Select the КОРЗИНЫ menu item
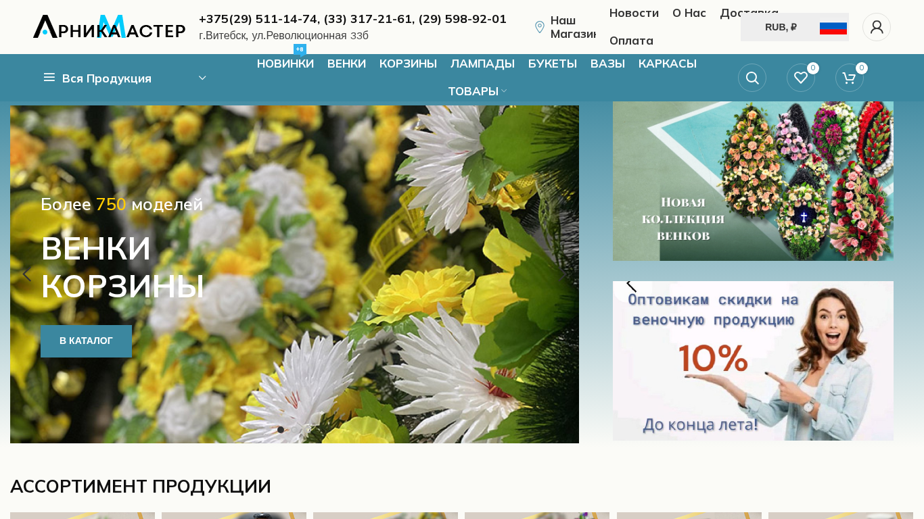This screenshot has height=519, width=924. pos(408,64)
